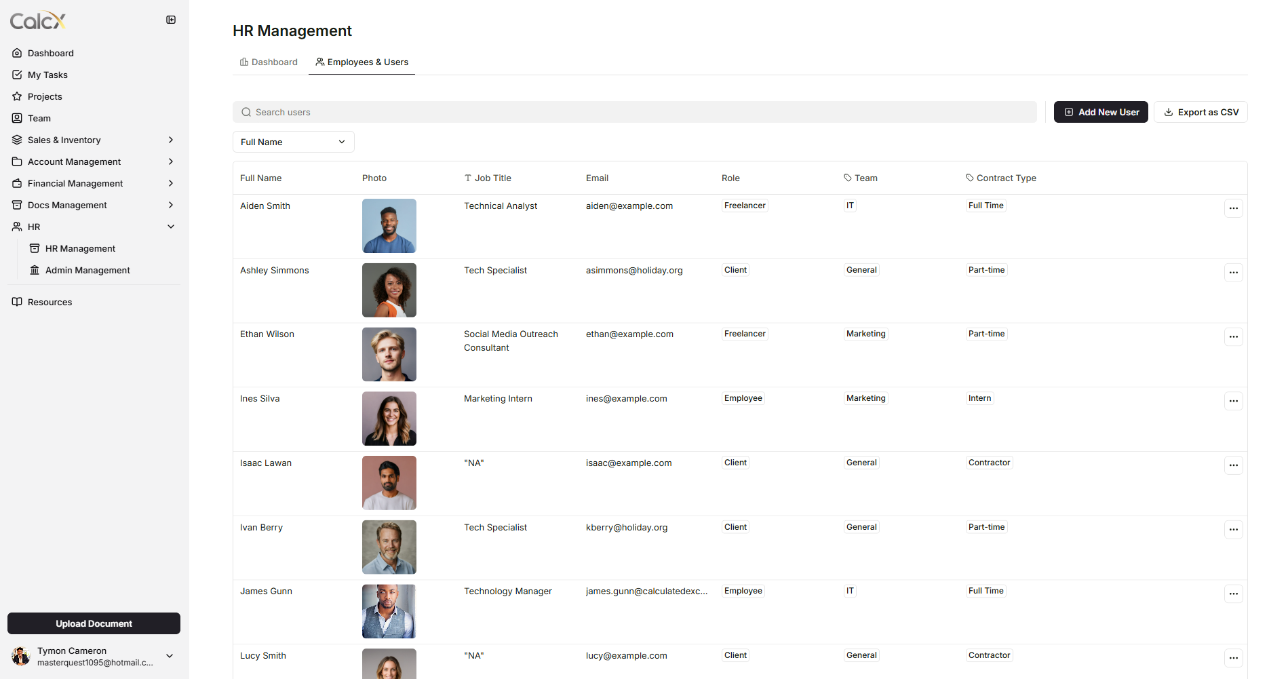This screenshot has height=679, width=1288.
Task: Expand Account Management in the sidebar
Action: tap(73, 161)
